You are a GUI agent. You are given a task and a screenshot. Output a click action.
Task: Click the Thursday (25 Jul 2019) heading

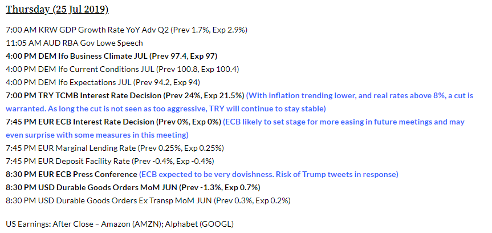coord(57,10)
